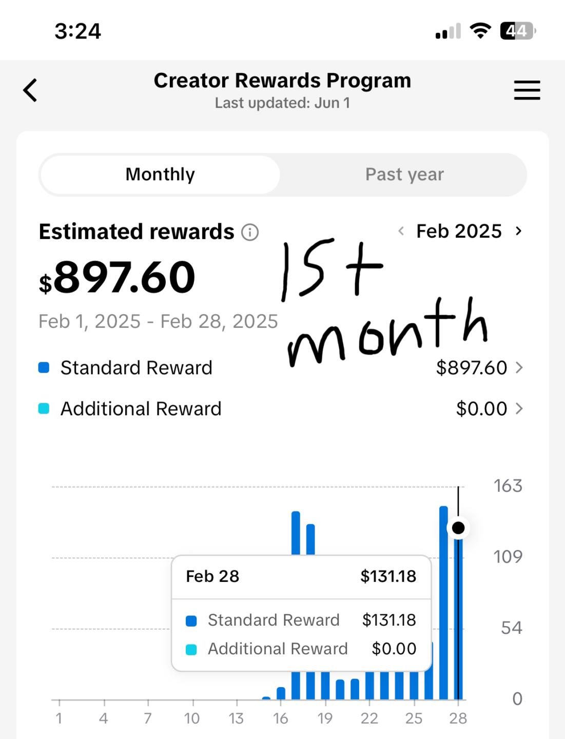The height and width of the screenshot is (739, 565).
Task: Select the Monthly tab
Action: tap(160, 174)
